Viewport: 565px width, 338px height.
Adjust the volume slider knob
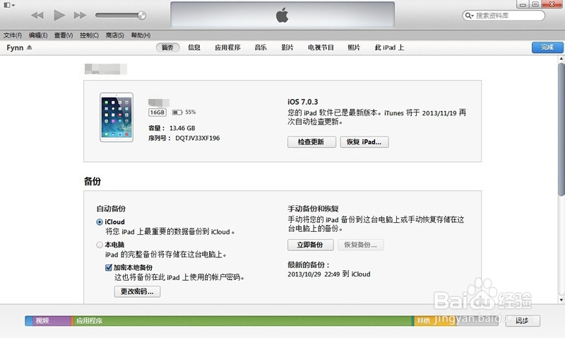tap(142, 15)
